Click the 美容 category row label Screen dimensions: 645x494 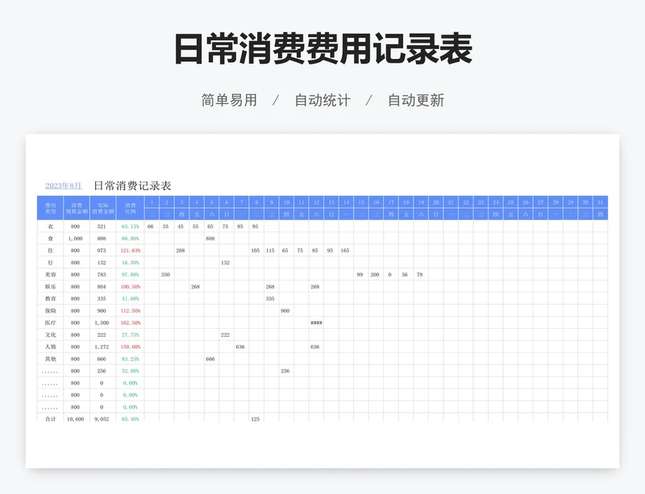pyautogui.click(x=50, y=274)
